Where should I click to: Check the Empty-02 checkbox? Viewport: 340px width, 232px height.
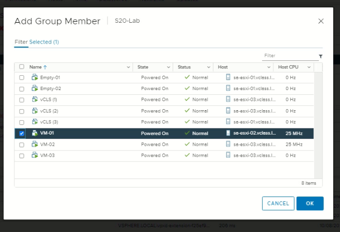[x=22, y=89]
